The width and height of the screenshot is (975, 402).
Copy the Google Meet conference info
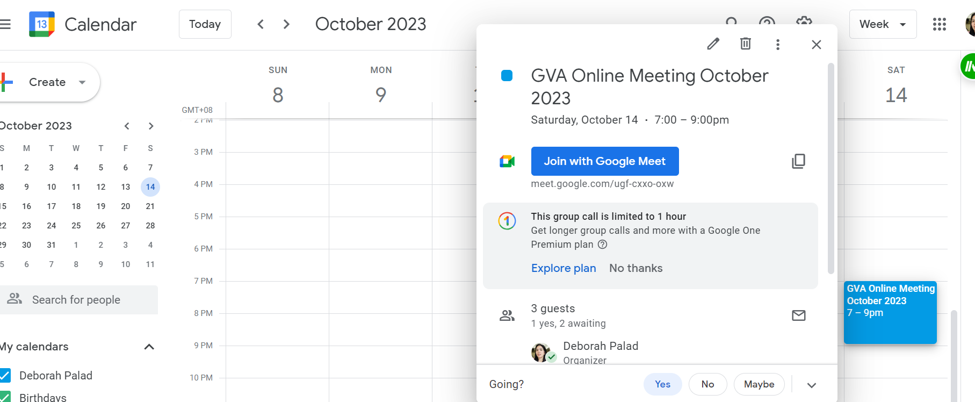tap(799, 161)
